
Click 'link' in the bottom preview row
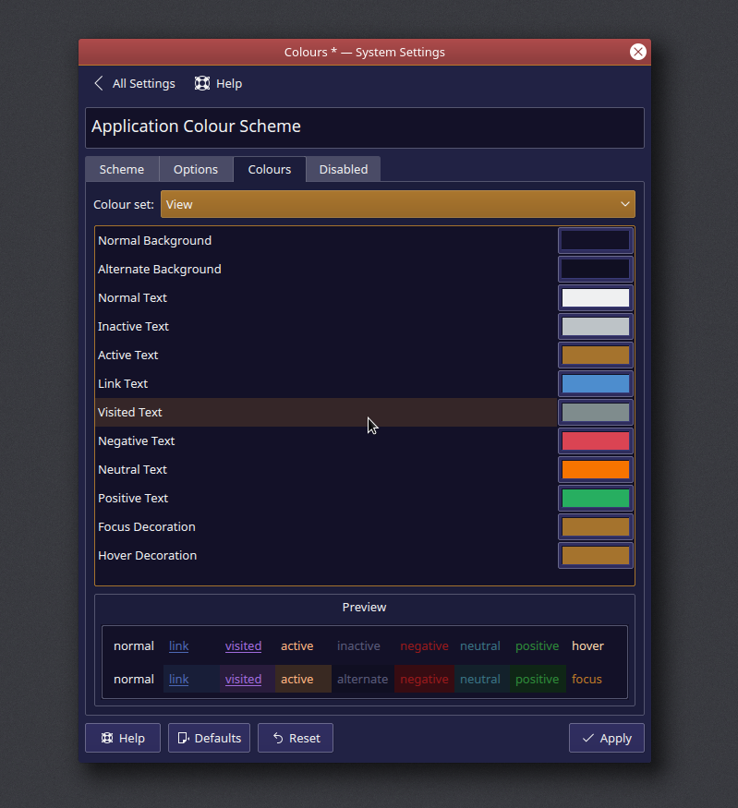tap(179, 679)
